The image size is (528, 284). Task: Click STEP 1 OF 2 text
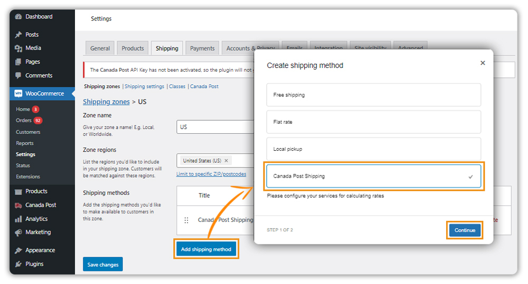click(280, 230)
